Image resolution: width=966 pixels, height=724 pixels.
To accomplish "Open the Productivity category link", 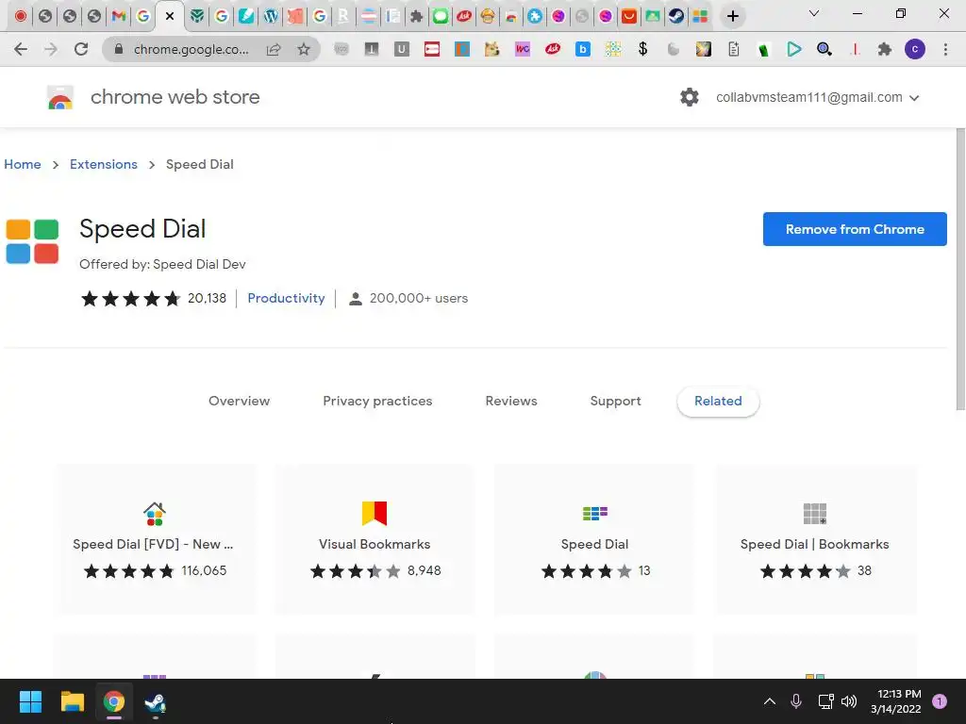I will tap(286, 298).
